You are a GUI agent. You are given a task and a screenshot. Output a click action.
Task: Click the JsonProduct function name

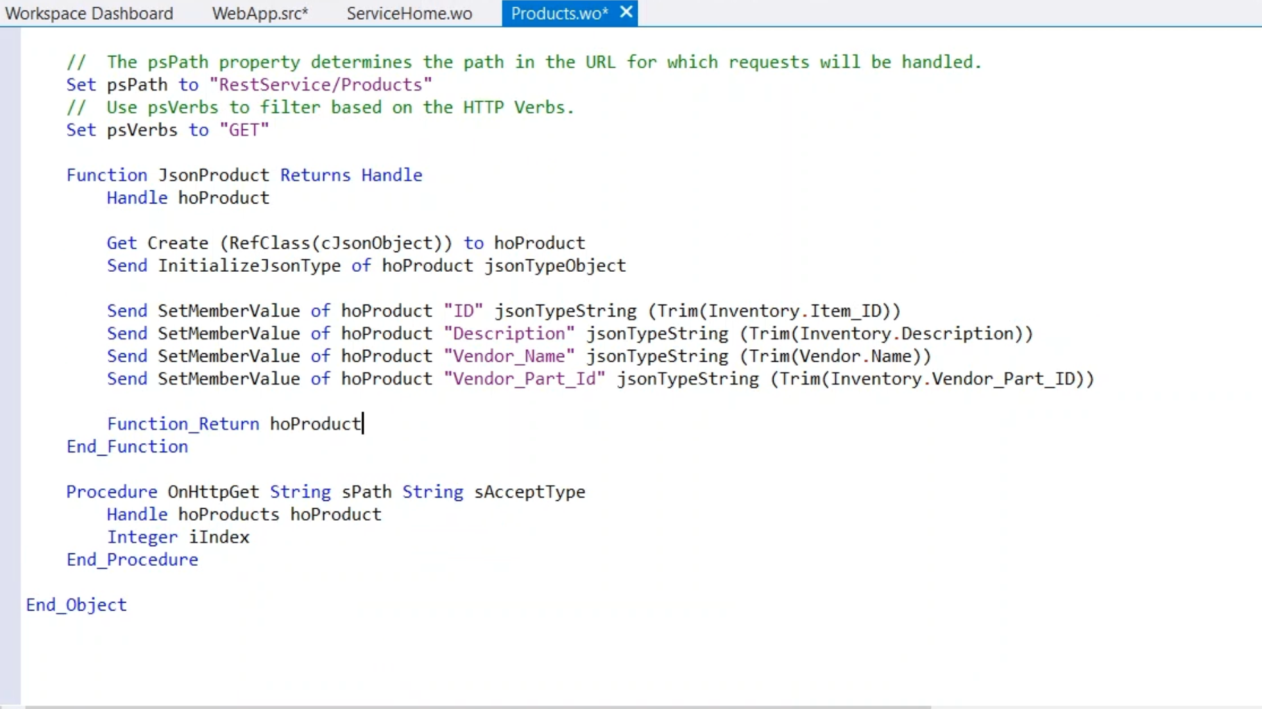coord(214,175)
